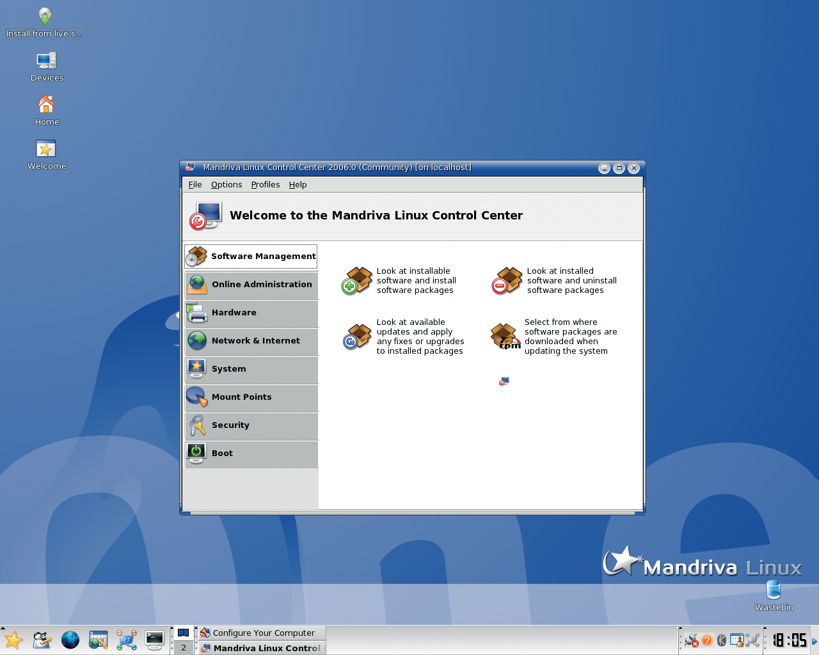Switch to virtual desktop 1
Image resolution: width=819 pixels, height=655 pixels.
184,633
